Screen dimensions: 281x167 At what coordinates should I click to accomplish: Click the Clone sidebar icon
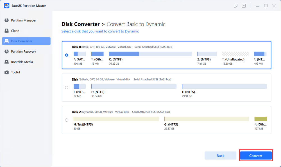point(6,31)
